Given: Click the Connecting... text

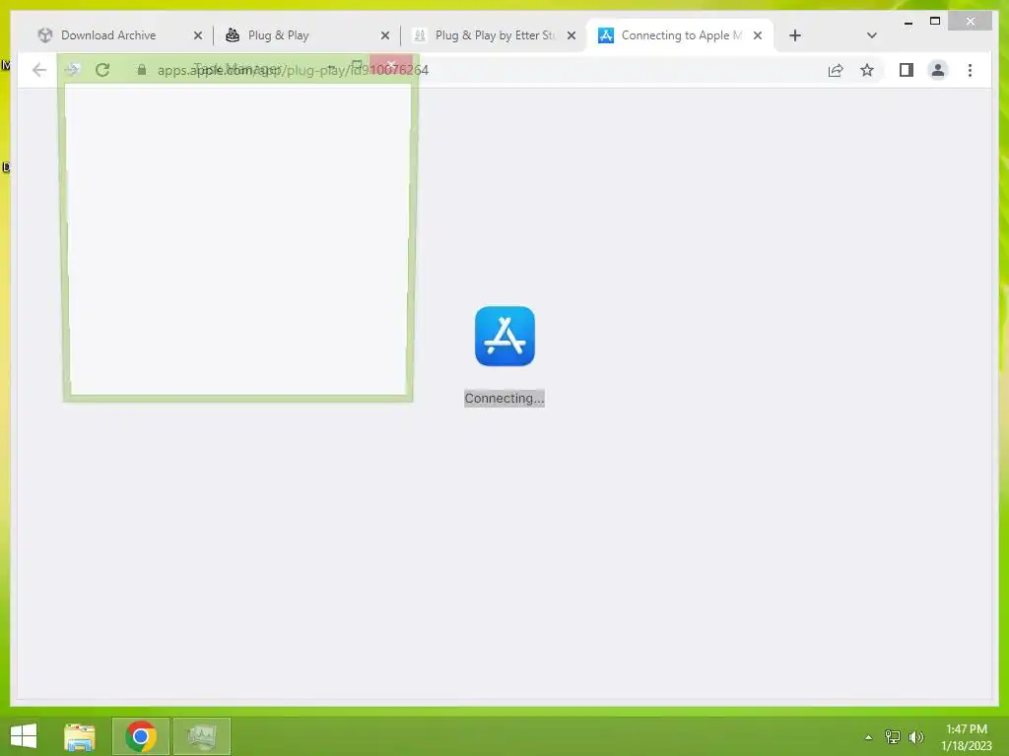Looking at the screenshot, I should coord(504,398).
